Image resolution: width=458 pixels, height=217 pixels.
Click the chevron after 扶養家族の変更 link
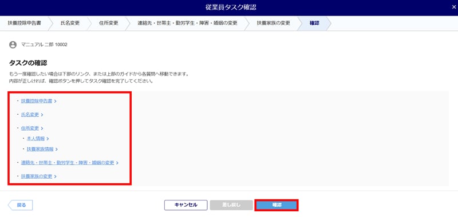55,176
